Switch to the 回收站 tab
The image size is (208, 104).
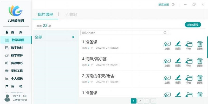click(71, 14)
